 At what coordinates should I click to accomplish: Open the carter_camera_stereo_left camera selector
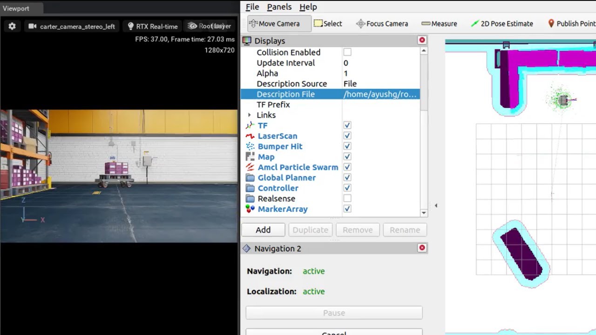pyautogui.click(x=72, y=27)
